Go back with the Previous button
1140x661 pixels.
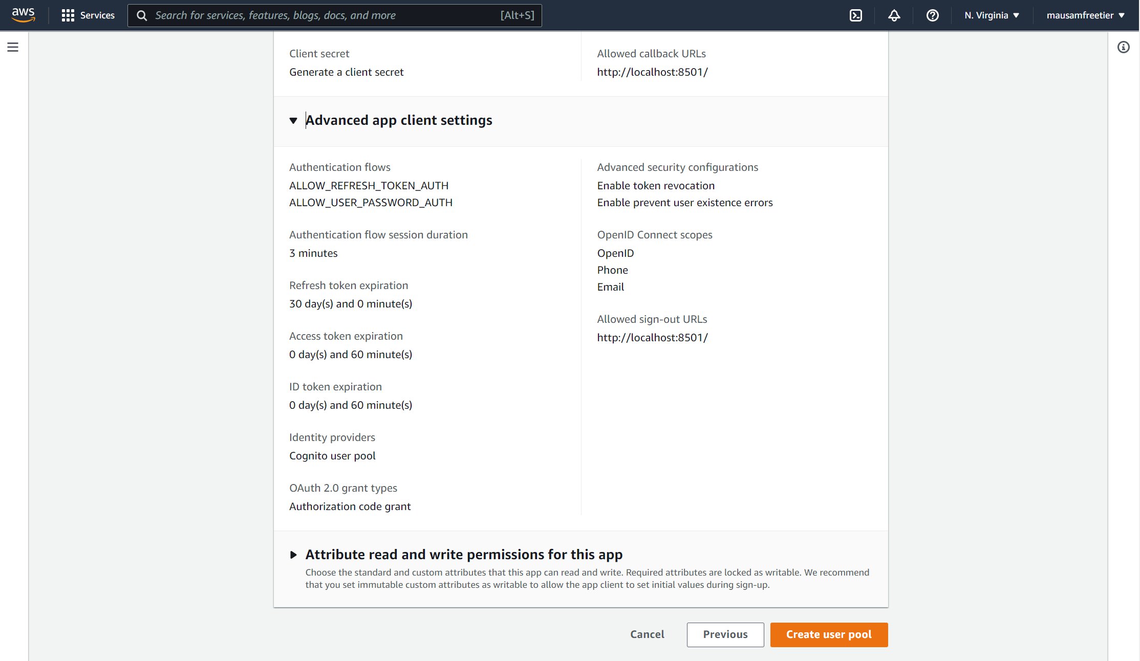pos(725,634)
